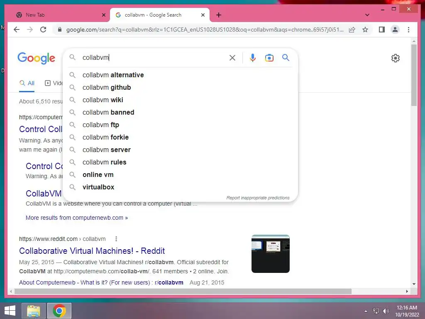The width and height of the screenshot is (425, 319).
Task: Click the browser forward arrow
Action: (x=30, y=29)
